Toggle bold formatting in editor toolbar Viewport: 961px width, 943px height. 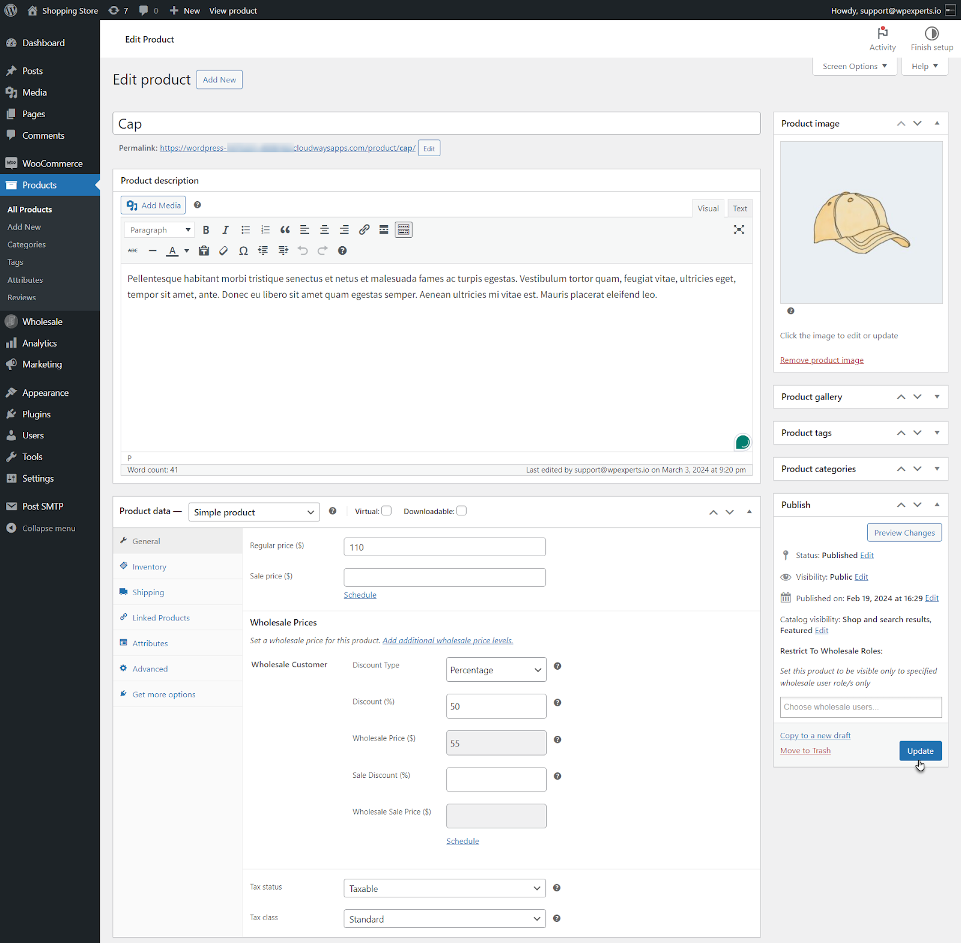(x=206, y=230)
